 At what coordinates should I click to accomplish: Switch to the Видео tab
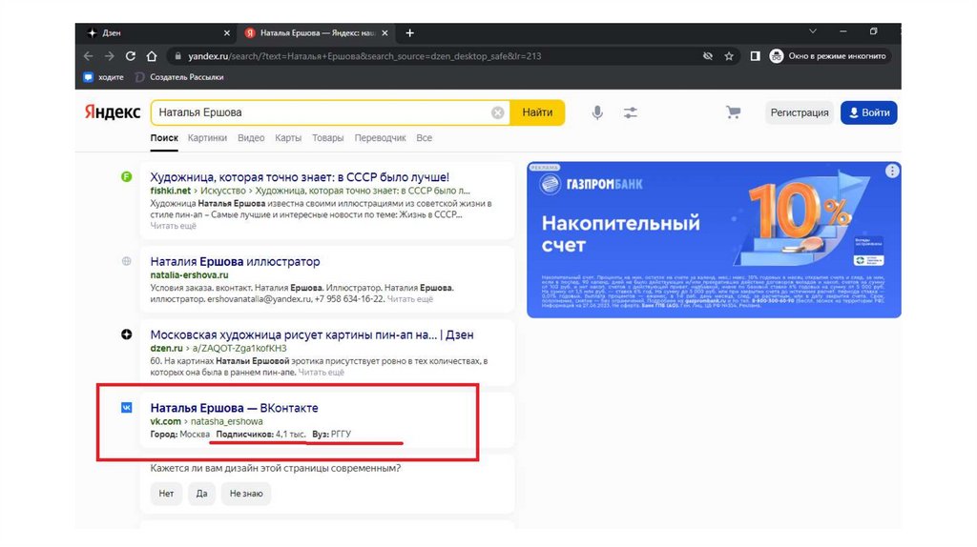click(251, 138)
